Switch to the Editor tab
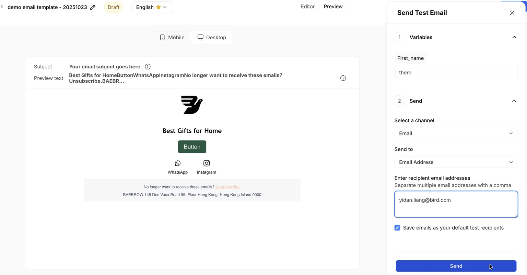Screen dimensions: 527x275 [x=308, y=6]
